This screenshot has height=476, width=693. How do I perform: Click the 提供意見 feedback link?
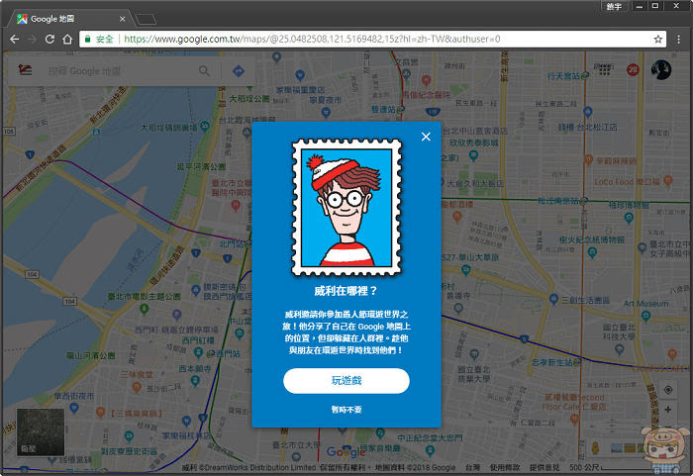point(544,467)
